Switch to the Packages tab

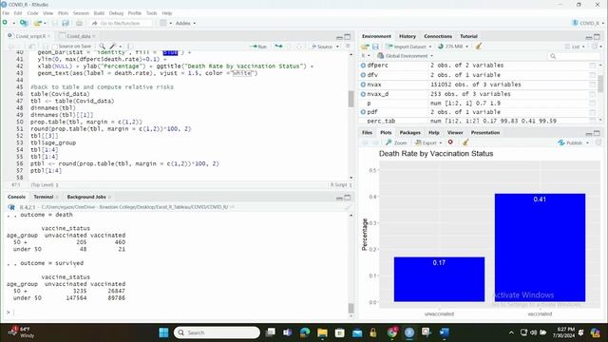point(409,133)
